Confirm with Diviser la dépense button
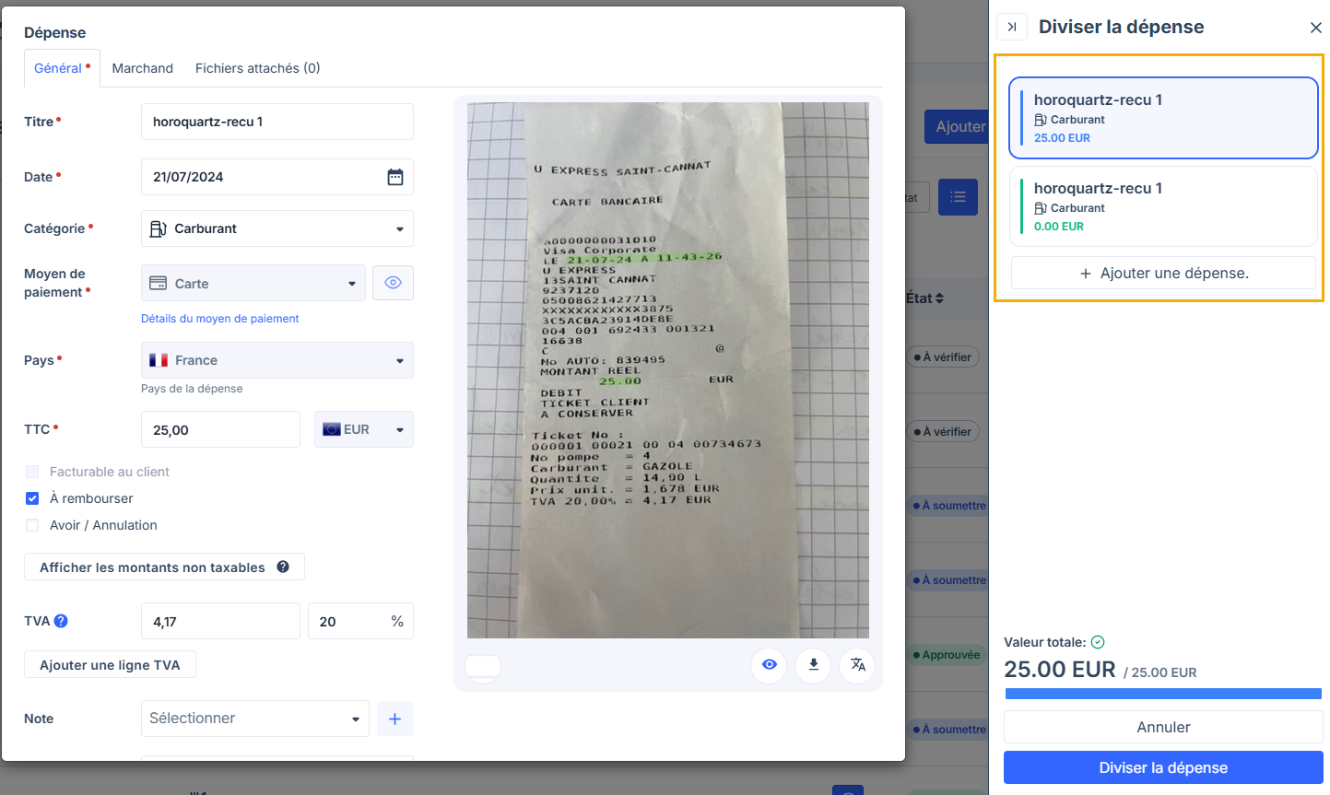 (1163, 767)
